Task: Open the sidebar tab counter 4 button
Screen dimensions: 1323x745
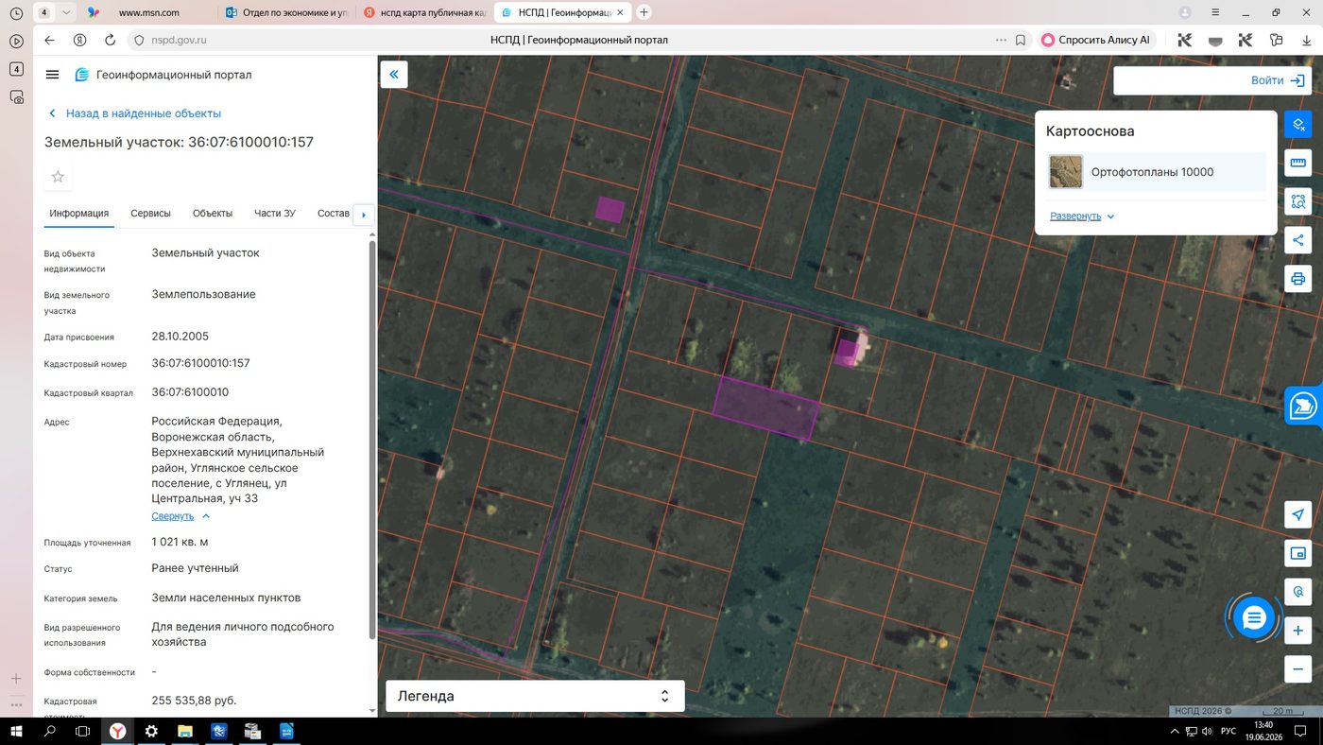Action: tap(16, 69)
